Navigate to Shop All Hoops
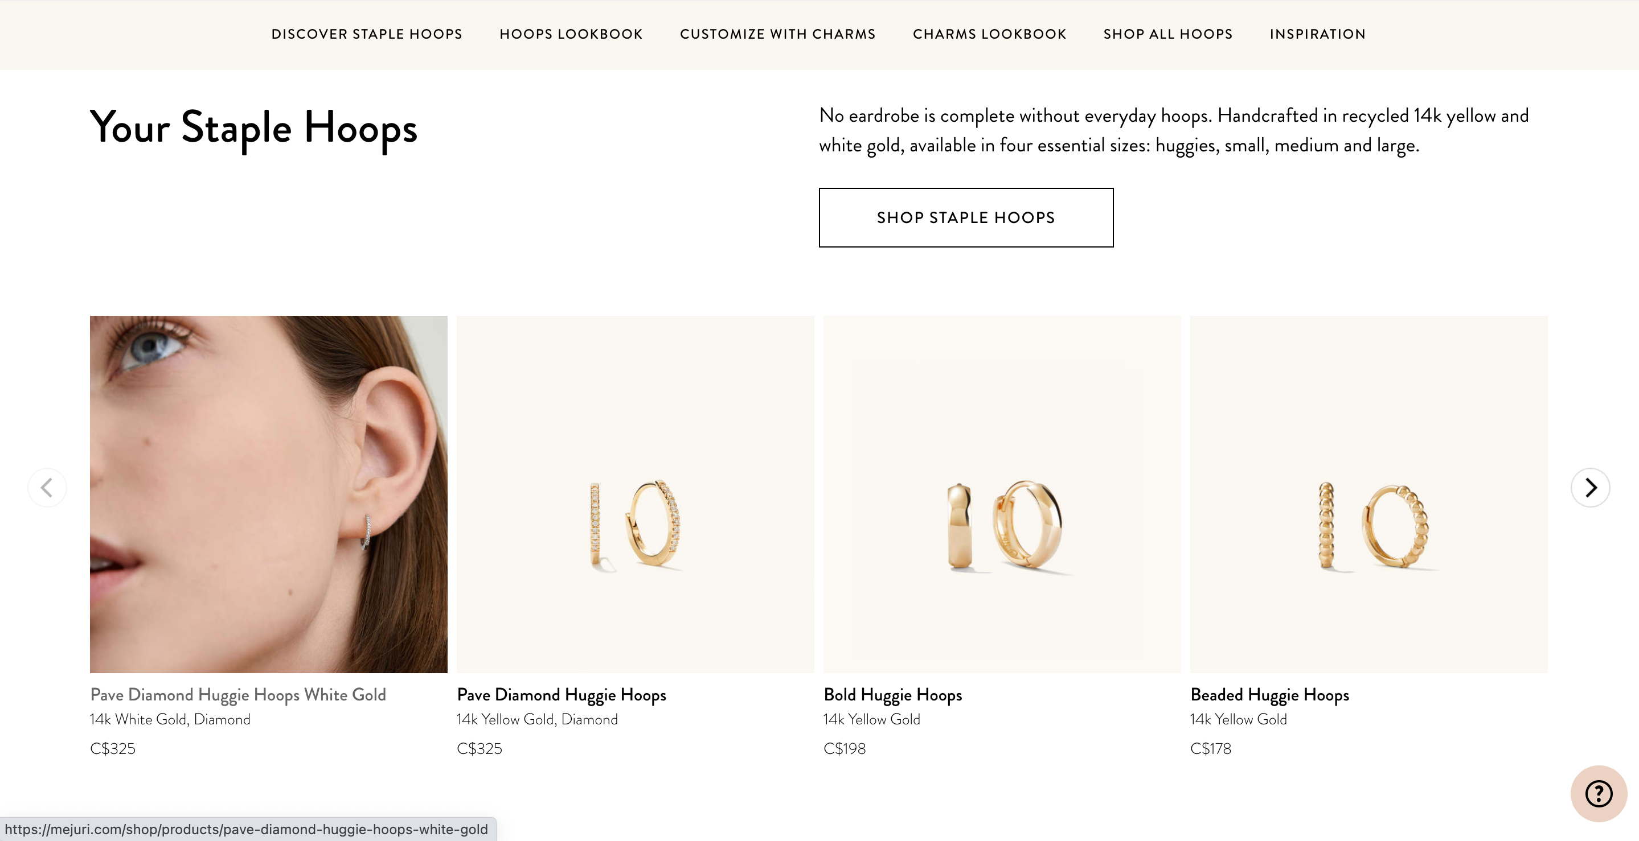1639x841 pixels. tap(1167, 34)
